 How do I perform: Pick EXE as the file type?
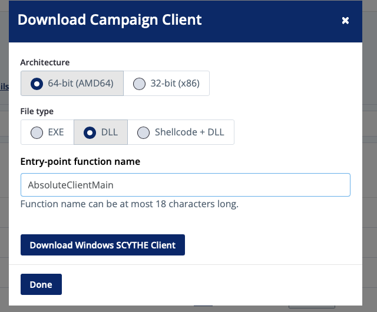click(x=47, y=132)
